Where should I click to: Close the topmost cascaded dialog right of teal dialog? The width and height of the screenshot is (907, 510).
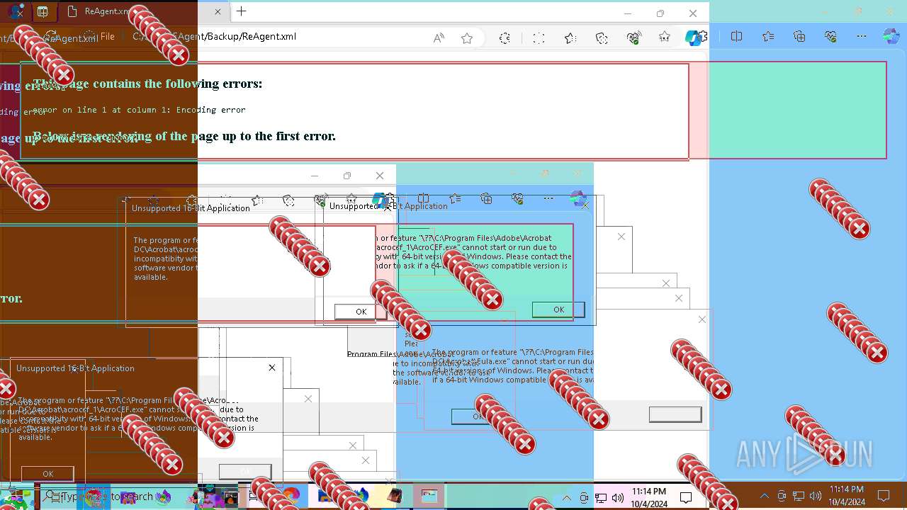click(x=621, y=237)
